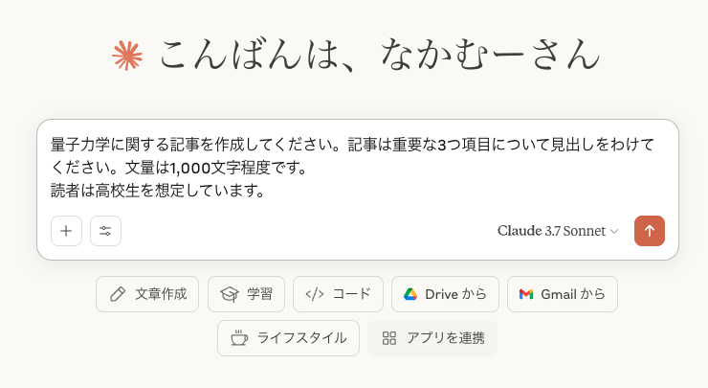Click the Google Drive logo icon
This screenshot has height=388, width=708.
point(410,294)
